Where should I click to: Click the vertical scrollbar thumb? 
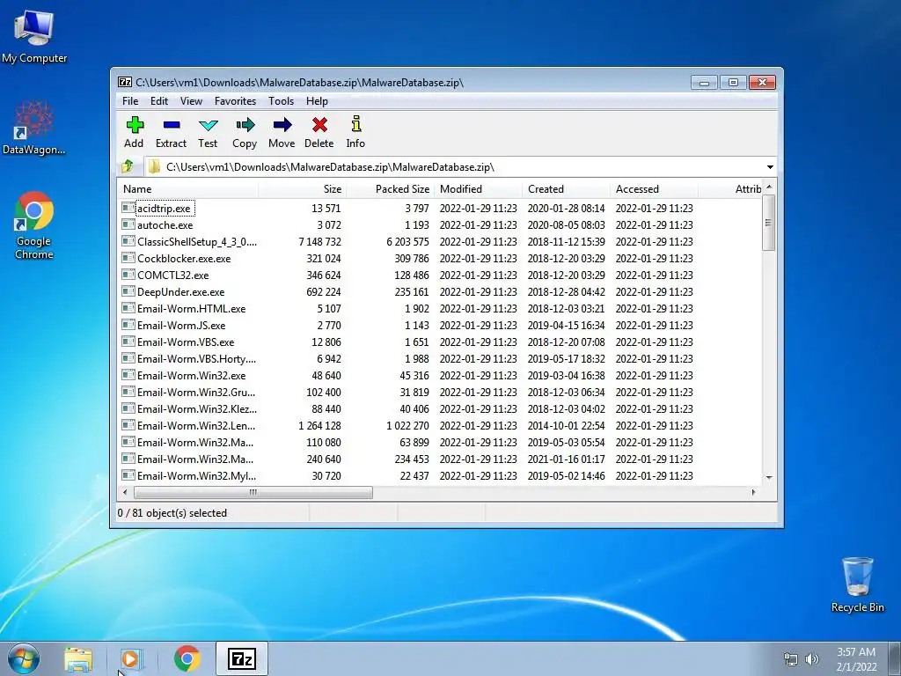769,223
